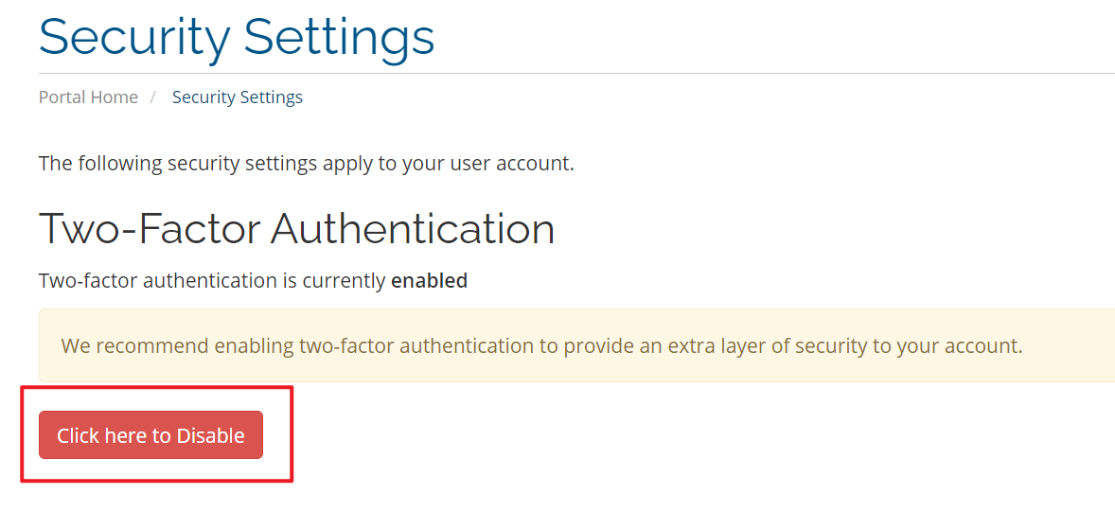Click the red "Click here to Disable" button
The height and width of the screenshot is (511, 1115).
150,435
